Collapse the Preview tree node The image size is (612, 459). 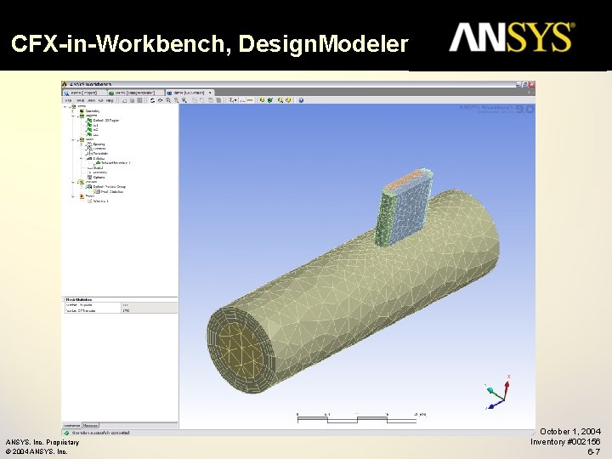click(x=73, y=182)
